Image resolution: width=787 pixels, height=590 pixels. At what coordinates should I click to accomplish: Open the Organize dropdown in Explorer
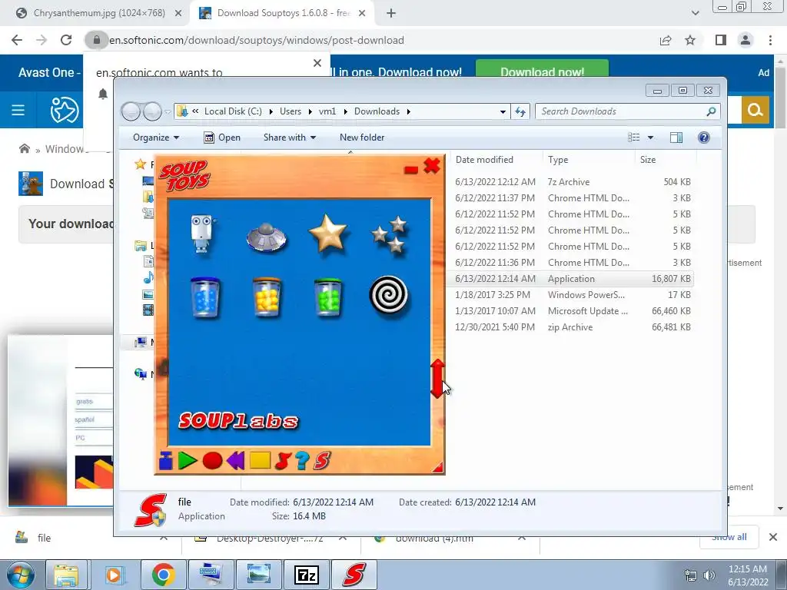pos(155,138)
